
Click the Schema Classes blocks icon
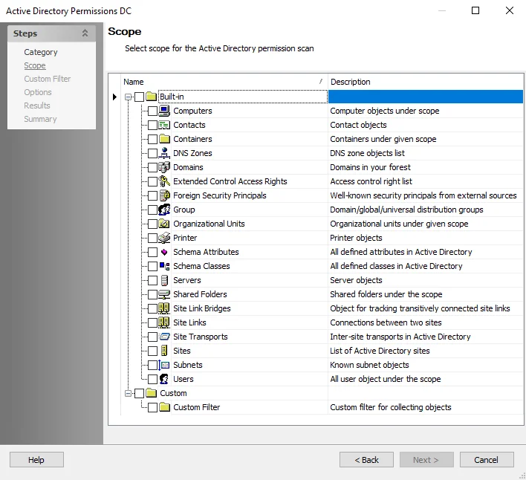point(164,266)
